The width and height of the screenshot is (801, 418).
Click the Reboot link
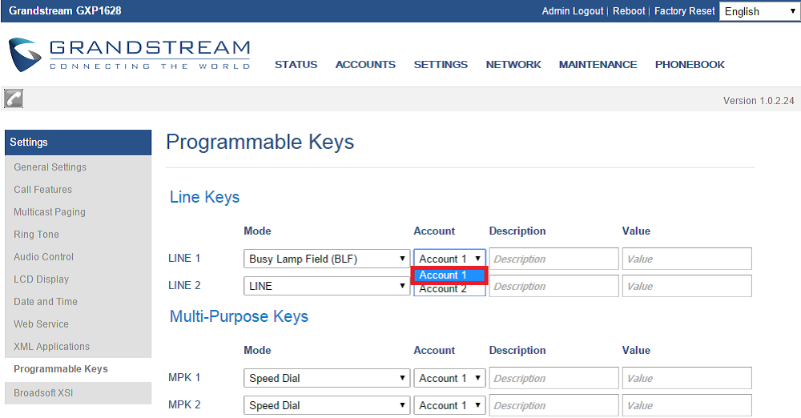pos(629,11)
